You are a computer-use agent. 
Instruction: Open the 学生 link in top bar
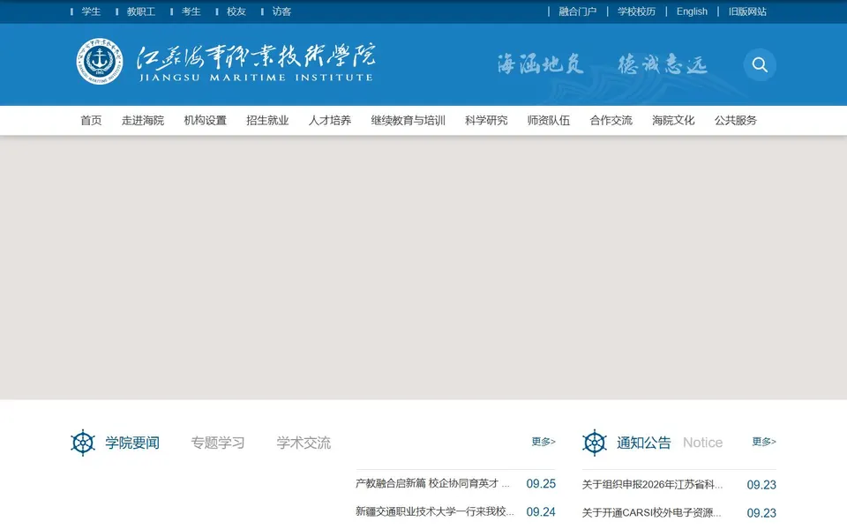(91, 11)
